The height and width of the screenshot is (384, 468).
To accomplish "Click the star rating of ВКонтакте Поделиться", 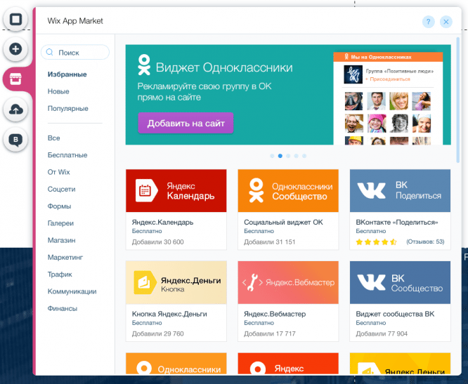I will coord(376,241).
